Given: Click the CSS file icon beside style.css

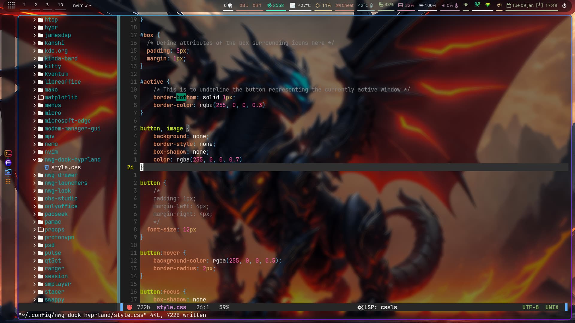Looking at the screenshot, I should click(47, 167).
